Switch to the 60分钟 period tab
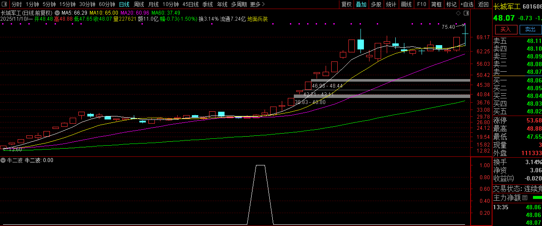The image size is (542, 226). (107, 4)
